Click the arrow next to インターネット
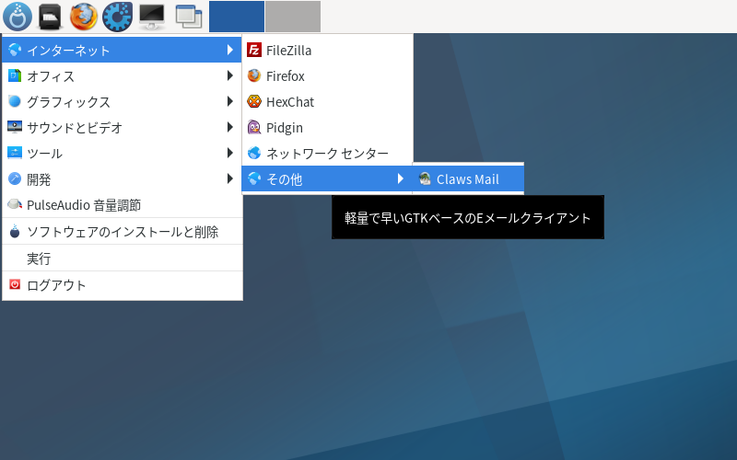This screenshot has height=460, width=737. point(229,50)
